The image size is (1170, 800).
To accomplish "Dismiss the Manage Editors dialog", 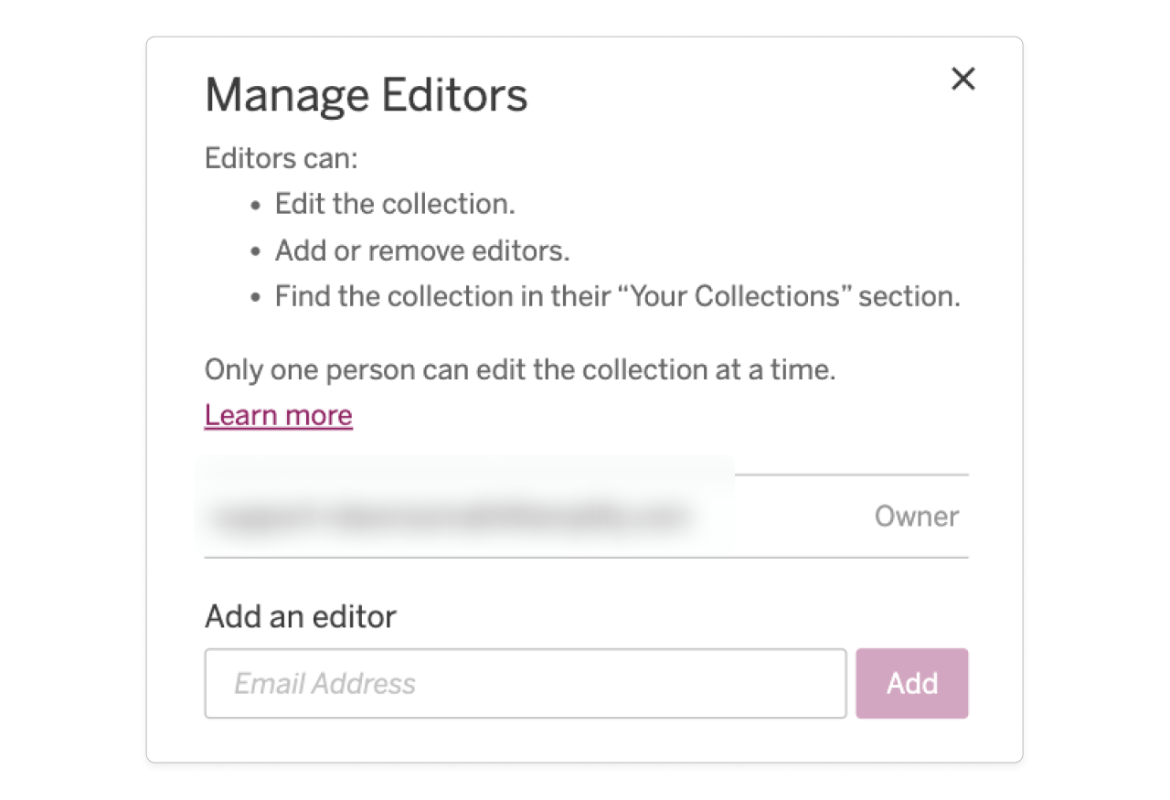I will [x=963, y=80].
